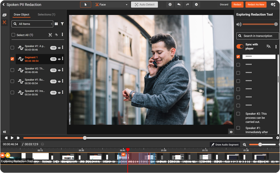Open Segment 1 three-dot options menu
Screen dimensions: 280x173
[x=63, y=59]
